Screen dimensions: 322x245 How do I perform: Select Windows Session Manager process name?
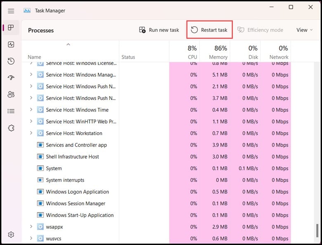(76, 204)
